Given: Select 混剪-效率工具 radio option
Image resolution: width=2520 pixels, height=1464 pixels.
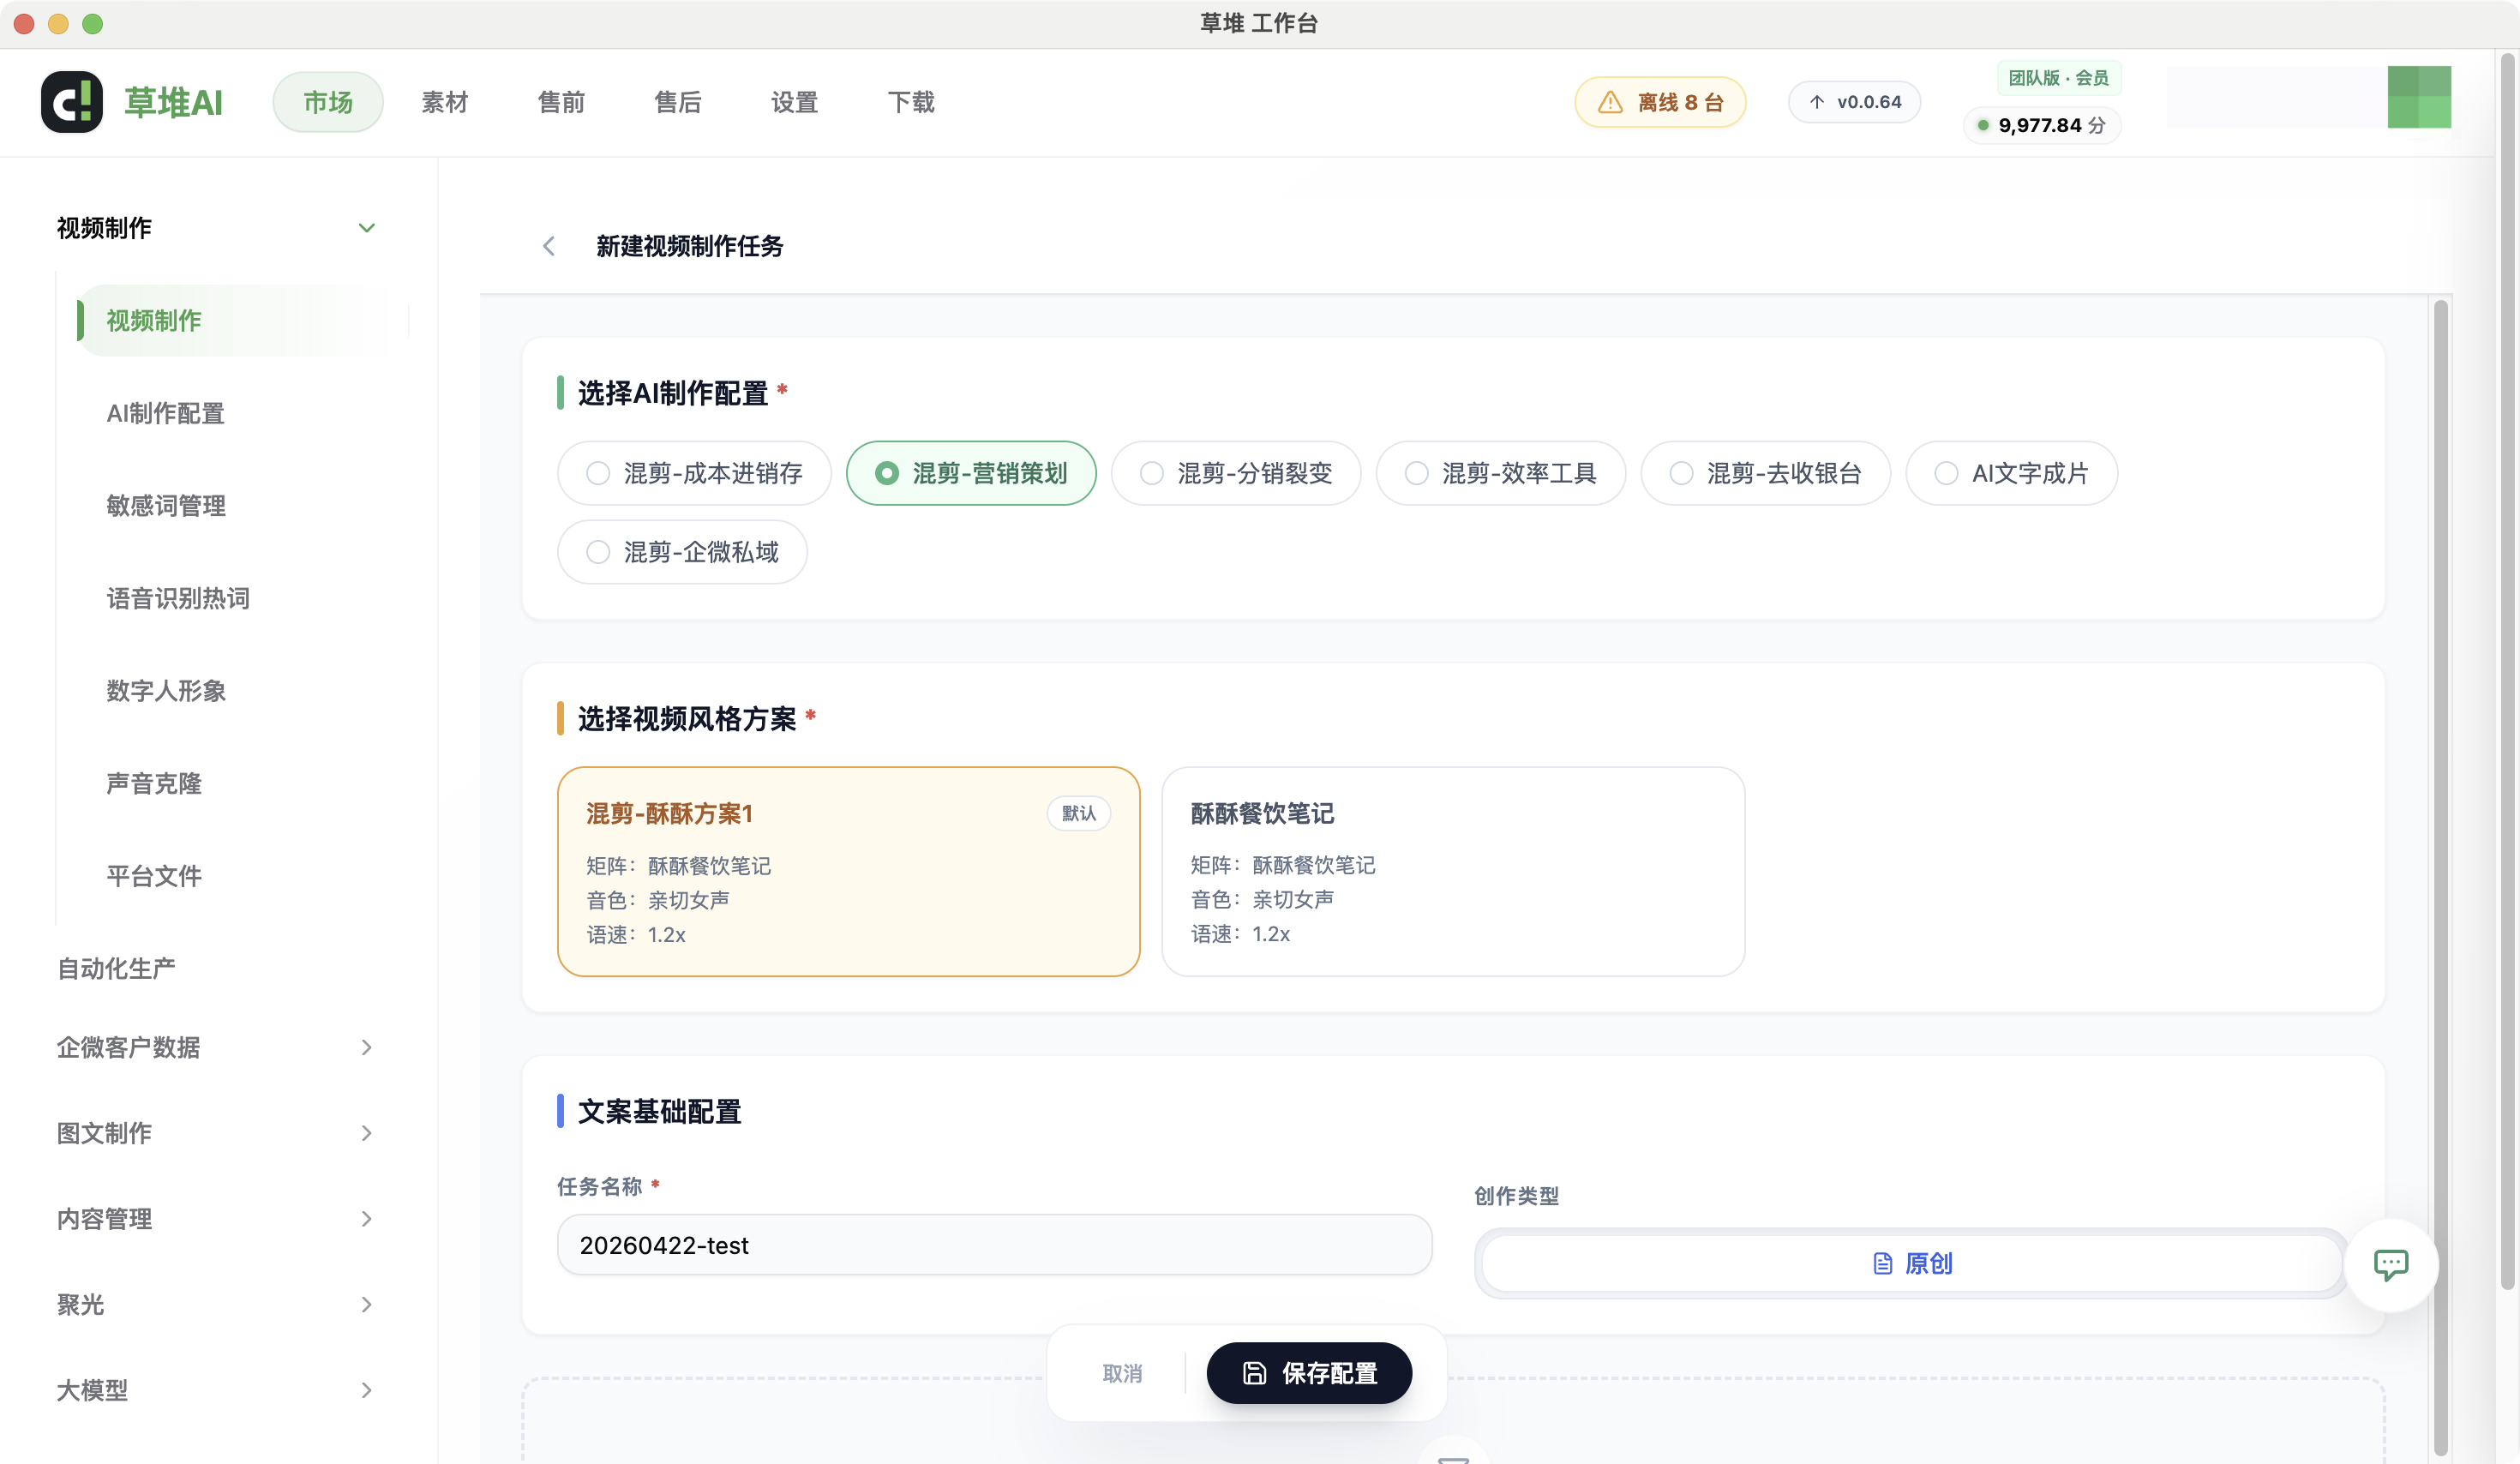Looking at the screenshot, I should (x=1500, y=473).
